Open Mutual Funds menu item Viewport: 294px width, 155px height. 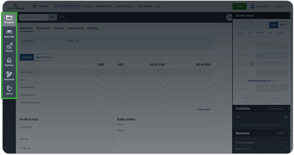point(104,6)
